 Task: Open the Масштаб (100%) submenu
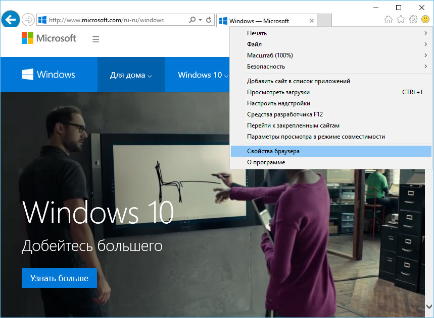coord(331,55)
